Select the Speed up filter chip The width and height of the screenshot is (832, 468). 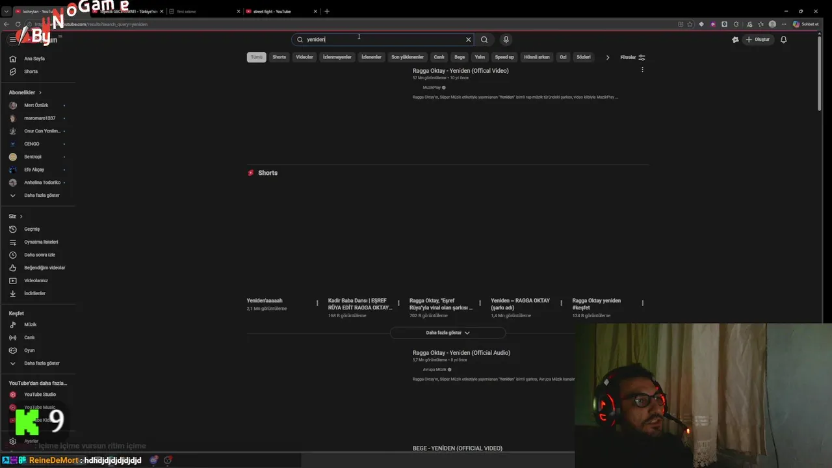(504, 57)
